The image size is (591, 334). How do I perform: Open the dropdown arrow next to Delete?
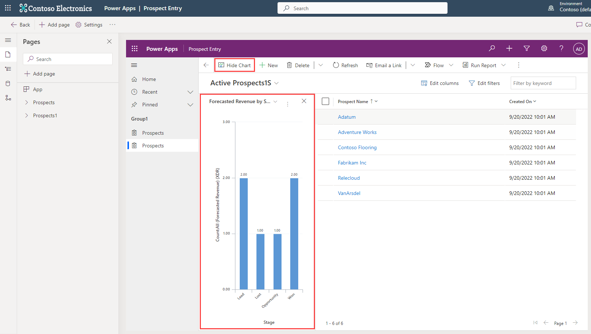point(321,65)
